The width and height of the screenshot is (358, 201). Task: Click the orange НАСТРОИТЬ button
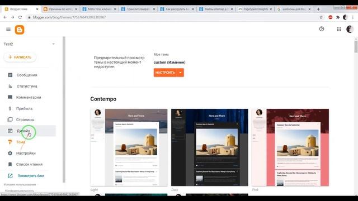[166, 73]
